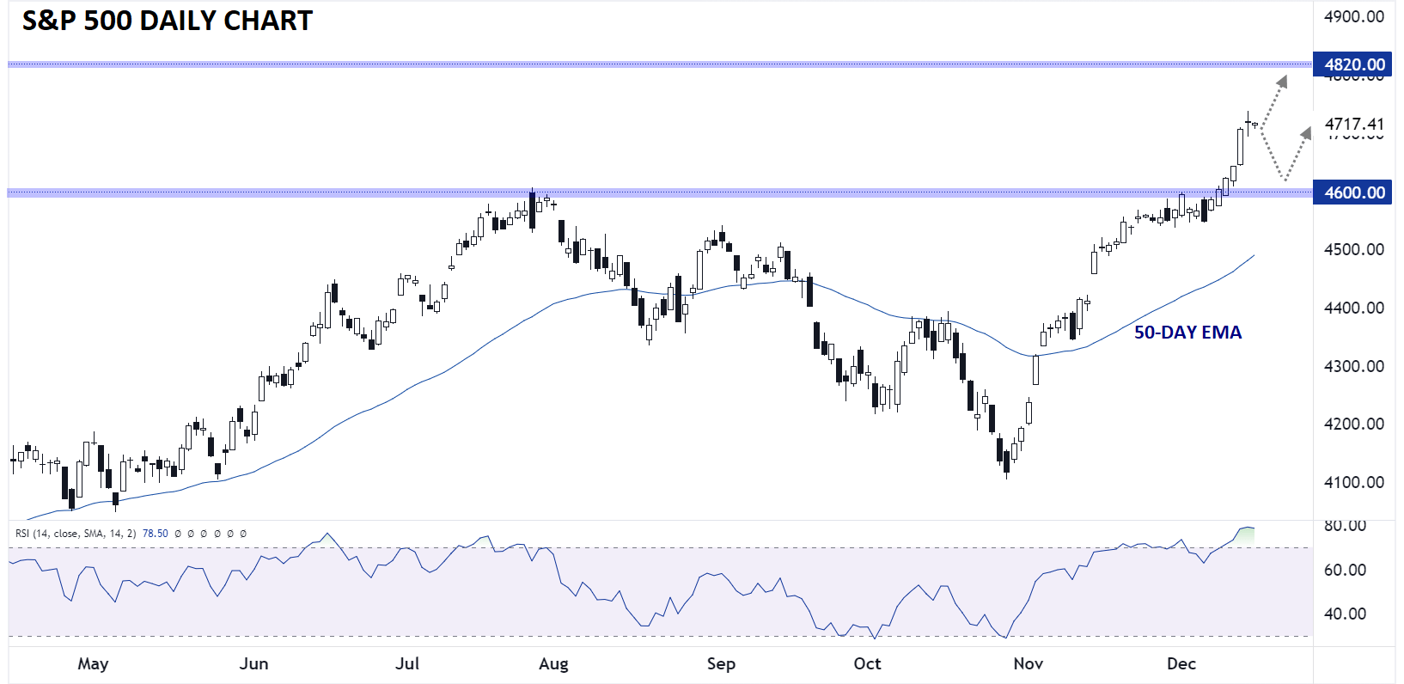
Task: Click the RSI indicator legend label
Action: coord(76,534)
